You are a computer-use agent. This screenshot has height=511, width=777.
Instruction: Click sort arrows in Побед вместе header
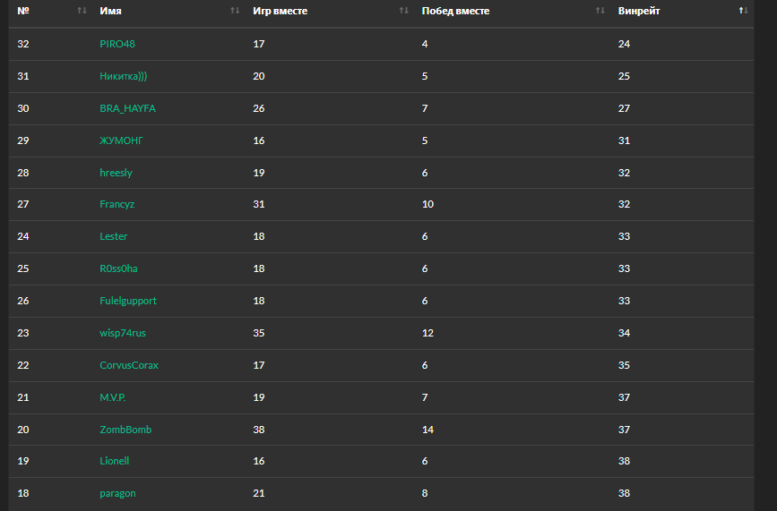[x=600, y=11]
